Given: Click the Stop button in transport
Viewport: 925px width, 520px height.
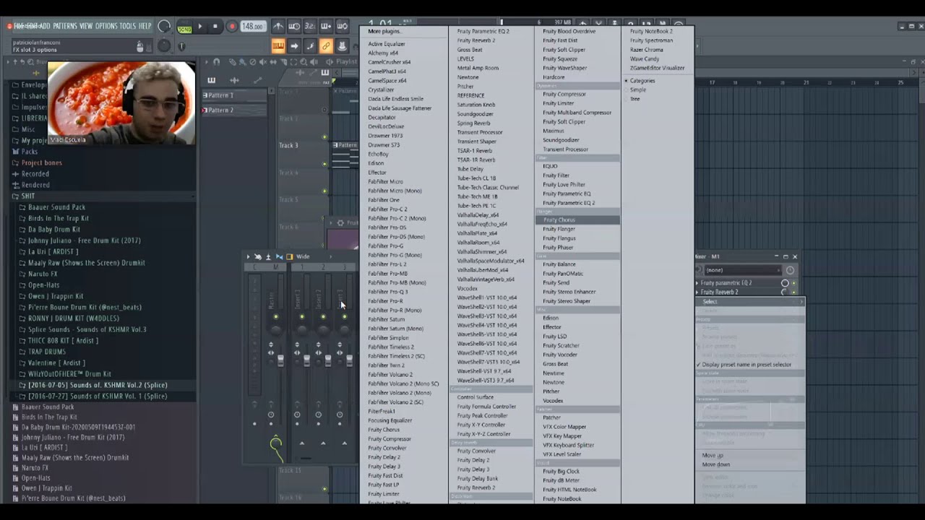Looking at the screenshot, I should click(215, 27).
